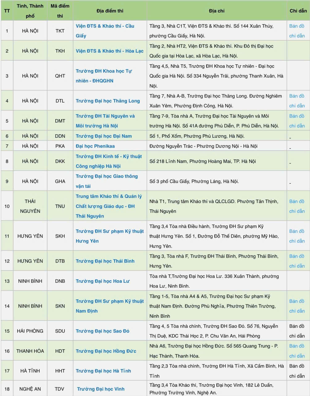Click address Số 1, Phố Xốm, Phường Phú Lương
Screen dimensions: 310x396
pos(197,136)
